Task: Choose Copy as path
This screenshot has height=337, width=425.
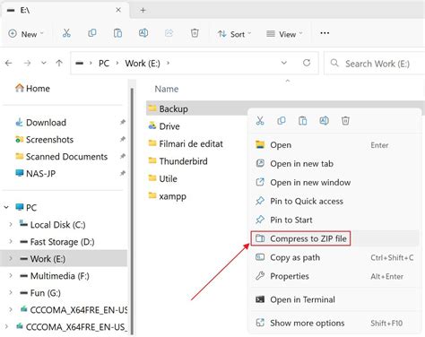Action: [334, 257]
